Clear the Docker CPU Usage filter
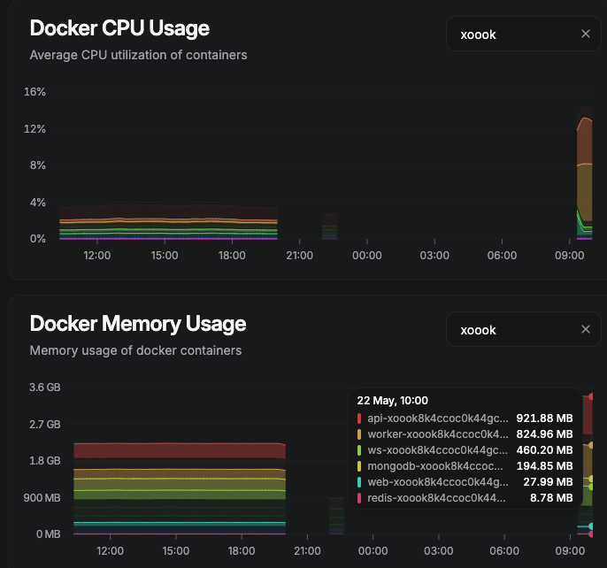Image resolution: width=607 pixels, height=568 pixels. 585,34
